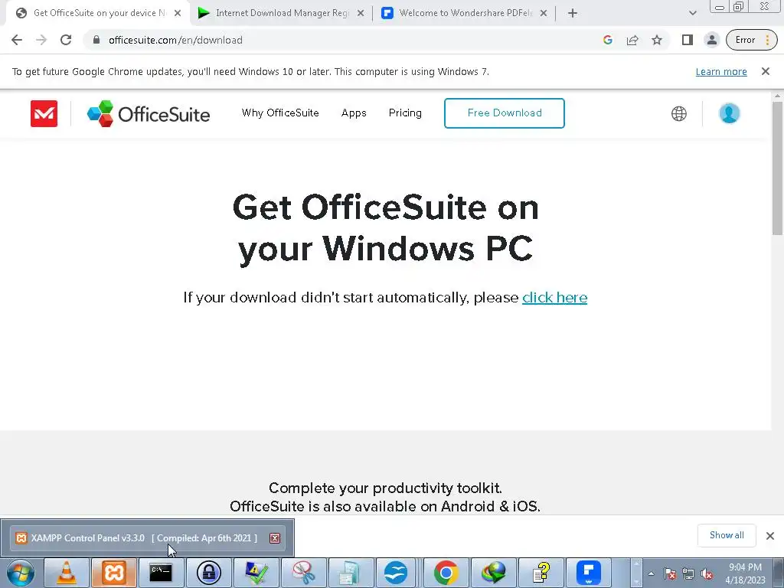784x588 pixels.
Task: Close the OfficeSuite tab
Action: (178, 14)
